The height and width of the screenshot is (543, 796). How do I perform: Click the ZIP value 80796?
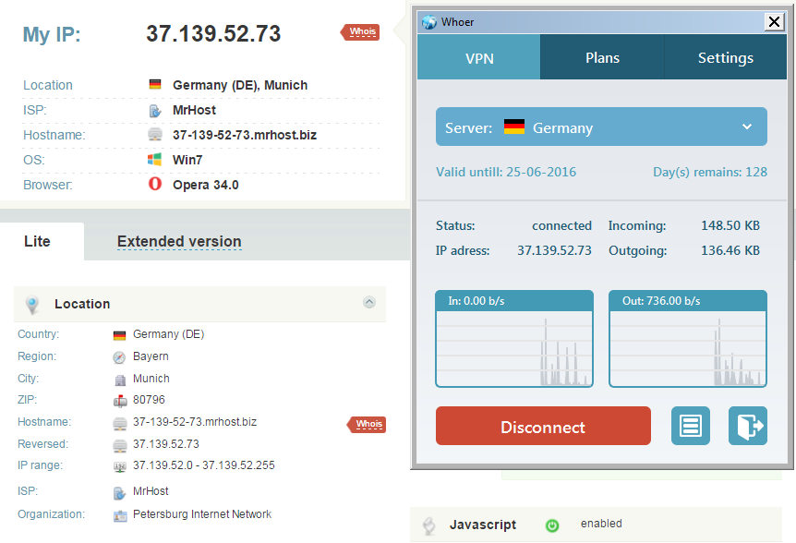click(x=149, y=400)
